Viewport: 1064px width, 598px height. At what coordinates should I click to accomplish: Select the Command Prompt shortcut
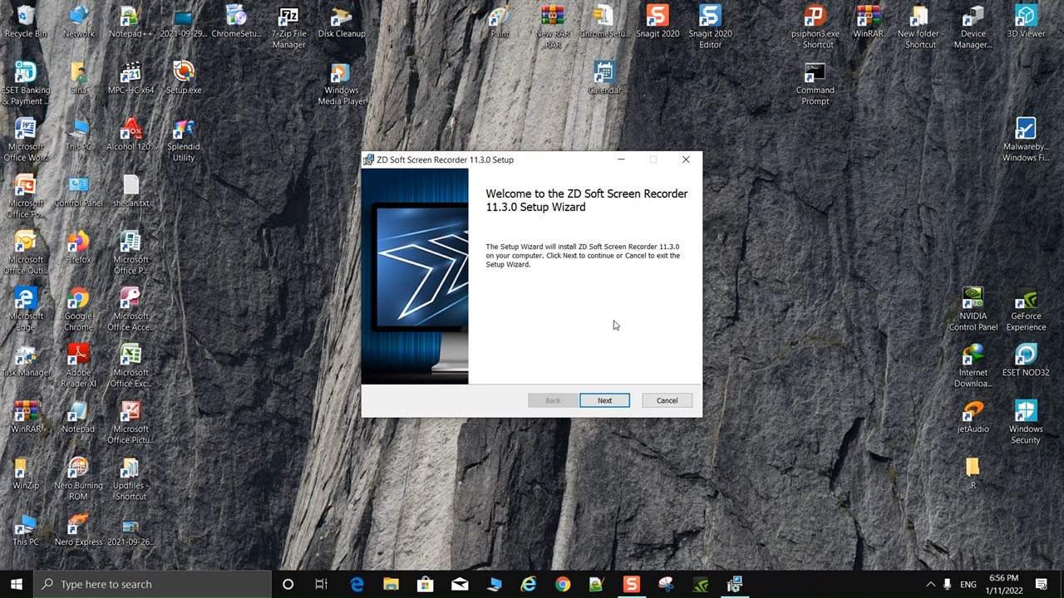click(815, 83)
